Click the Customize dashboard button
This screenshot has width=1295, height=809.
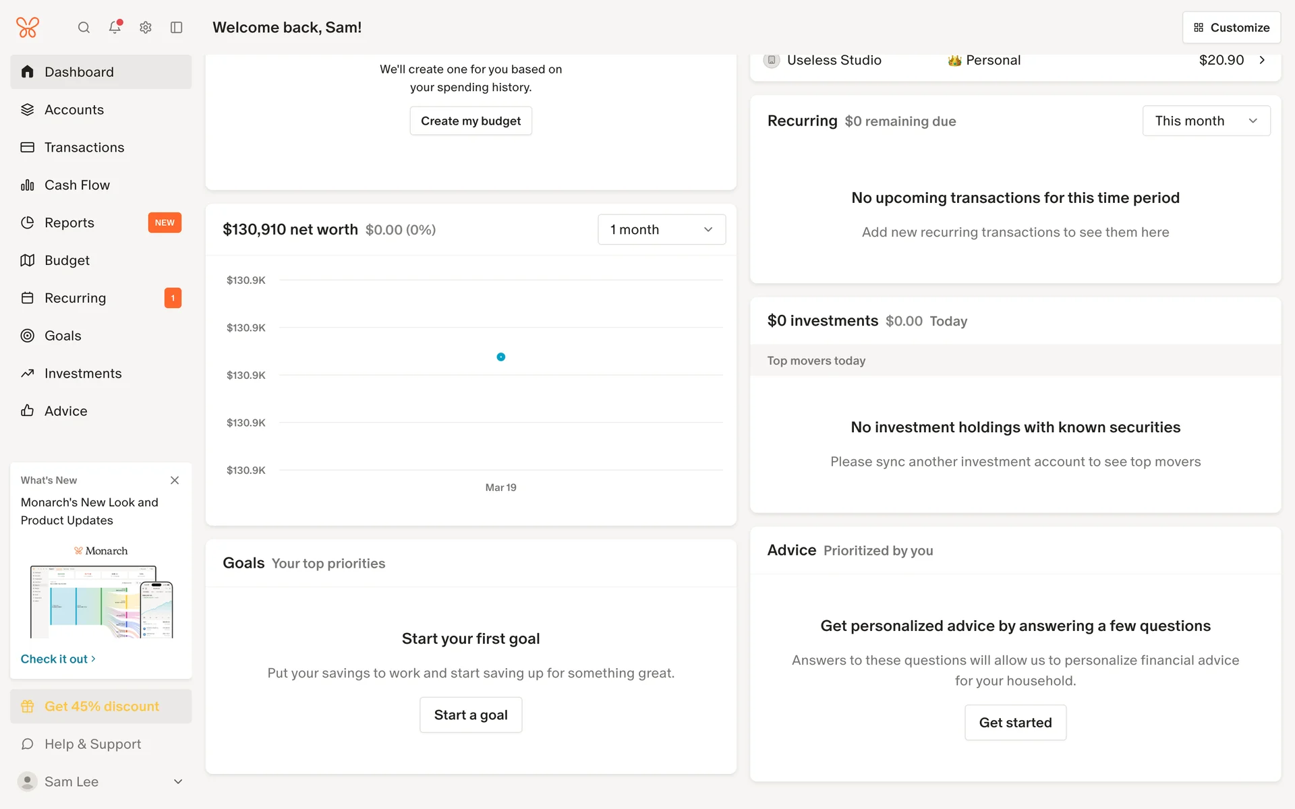[x=1231, y=28]
